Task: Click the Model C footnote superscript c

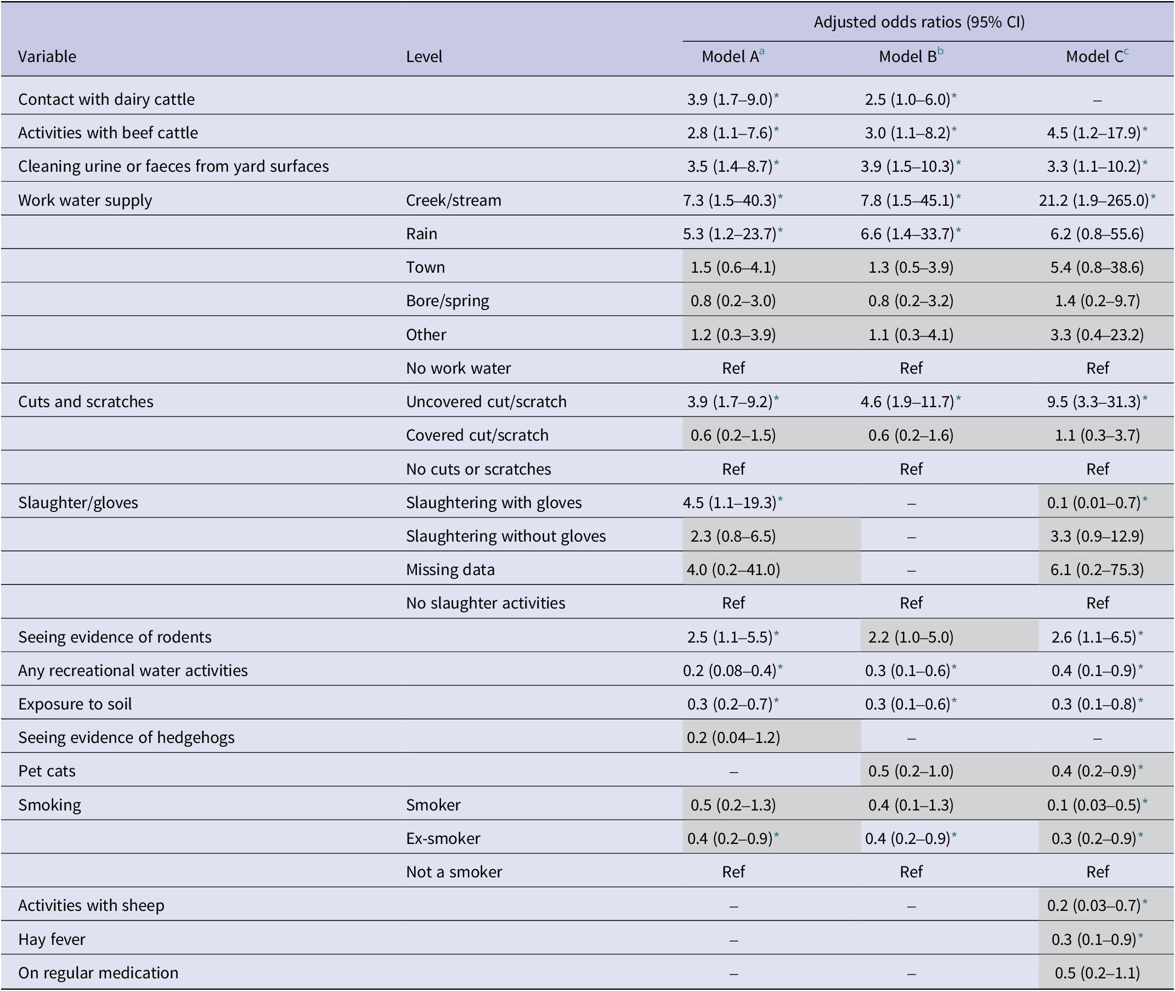Action: pos(1126,51)
